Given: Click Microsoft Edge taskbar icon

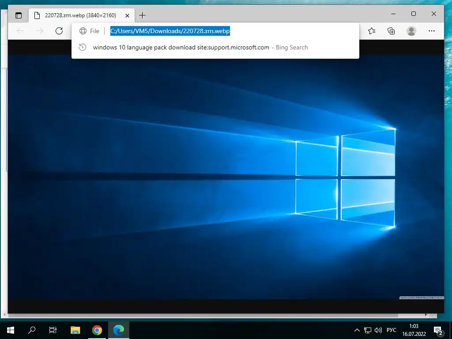Looking at the screenshot, I should (x=119, y=330).
